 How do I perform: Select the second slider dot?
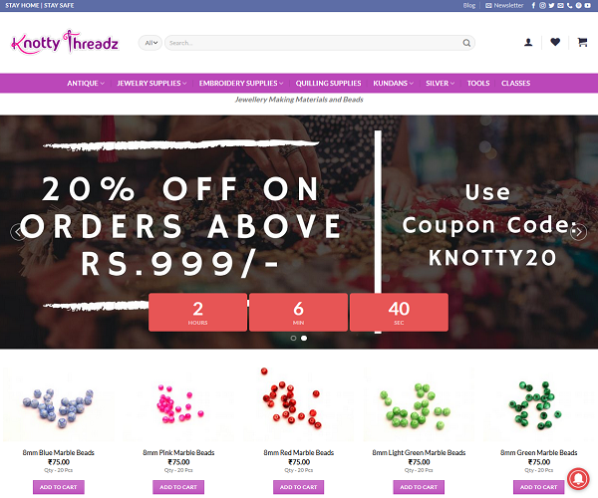point(304,338)
